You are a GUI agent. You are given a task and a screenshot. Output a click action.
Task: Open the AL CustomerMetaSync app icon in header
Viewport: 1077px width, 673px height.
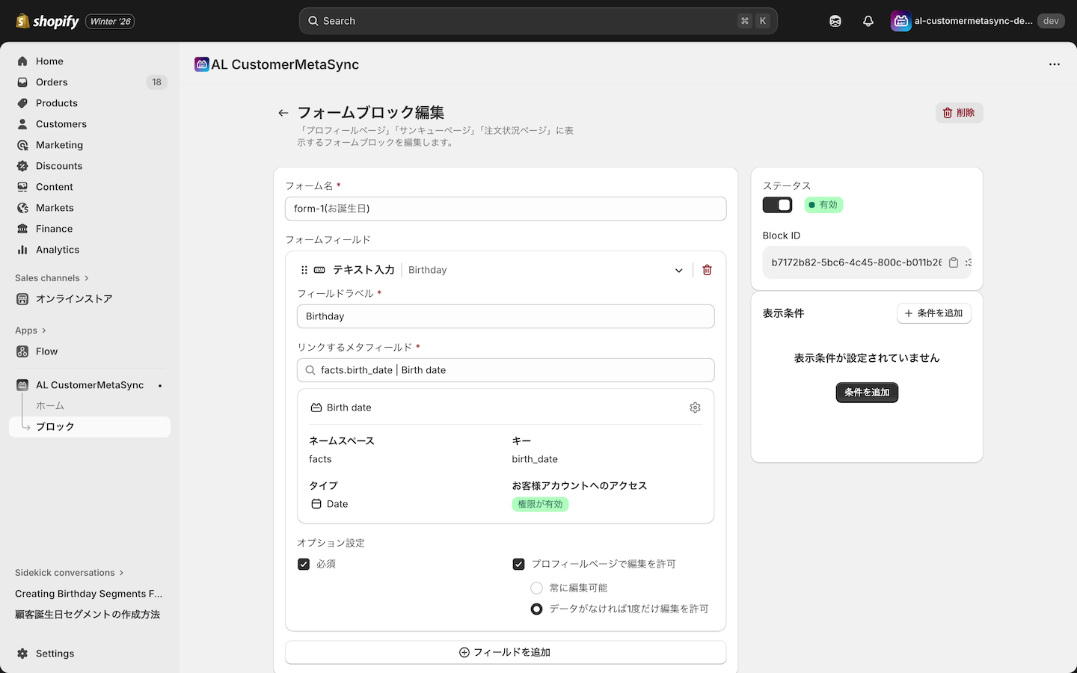click(x=900, y=21)
